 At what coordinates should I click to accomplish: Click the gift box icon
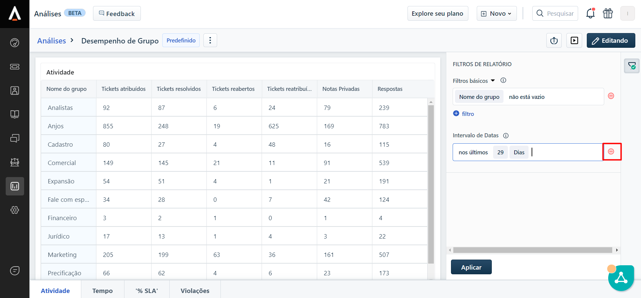point(608,13)
